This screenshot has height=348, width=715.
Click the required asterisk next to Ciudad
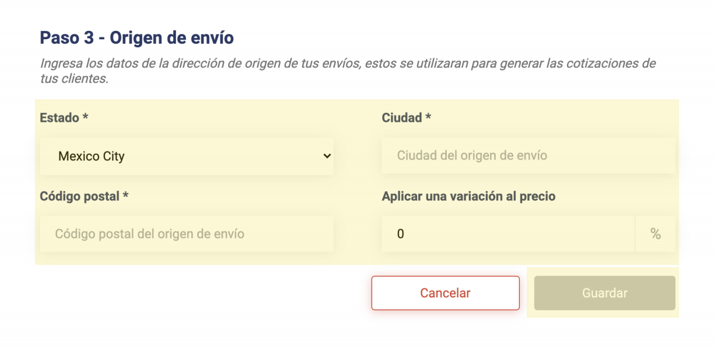[428, 117]
